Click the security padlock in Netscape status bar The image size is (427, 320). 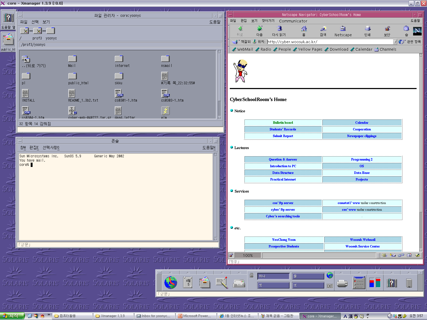pyautogui.click(x=231, y=255)
